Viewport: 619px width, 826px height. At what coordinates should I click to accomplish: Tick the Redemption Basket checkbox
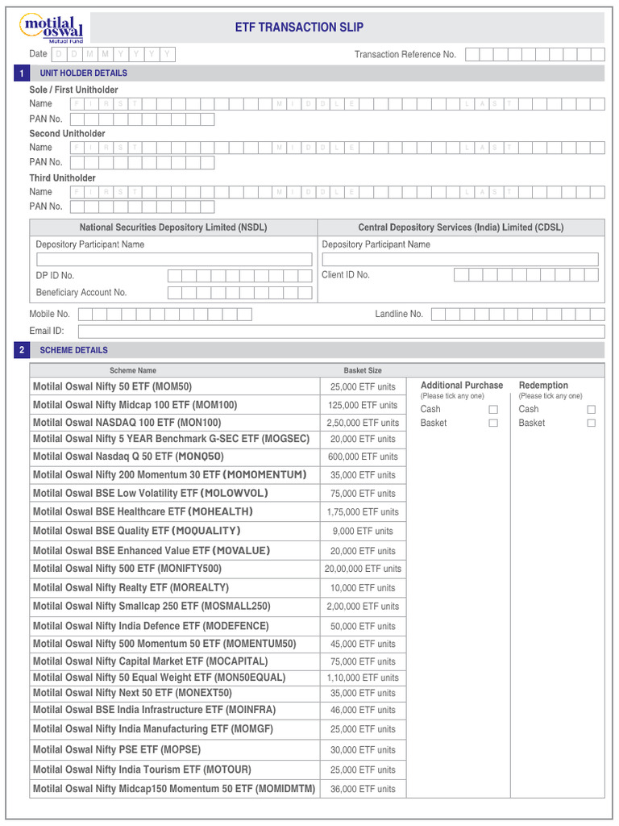click(x=591, y=423)
